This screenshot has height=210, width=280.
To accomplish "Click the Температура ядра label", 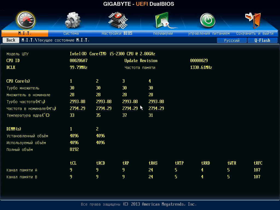I will point(28,115).
